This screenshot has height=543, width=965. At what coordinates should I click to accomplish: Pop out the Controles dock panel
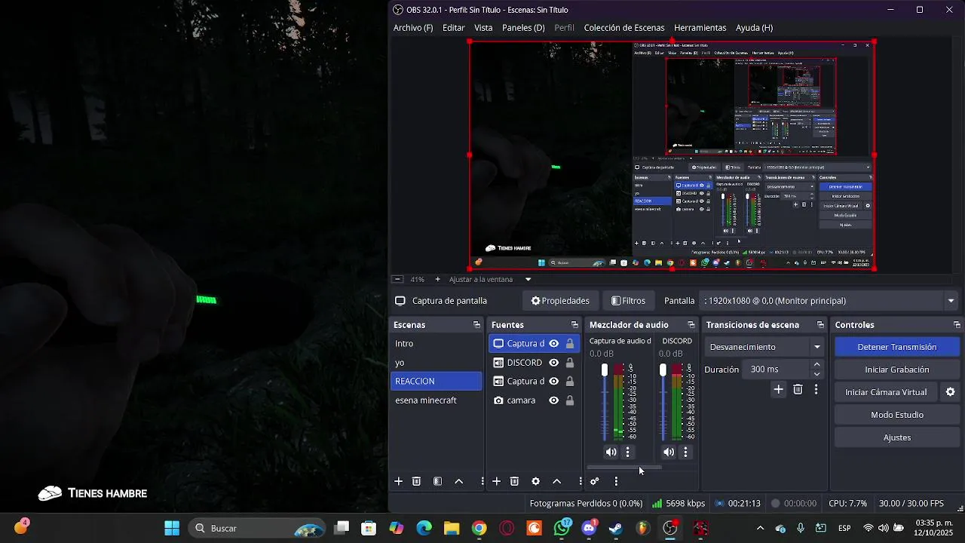pos(957,325)
